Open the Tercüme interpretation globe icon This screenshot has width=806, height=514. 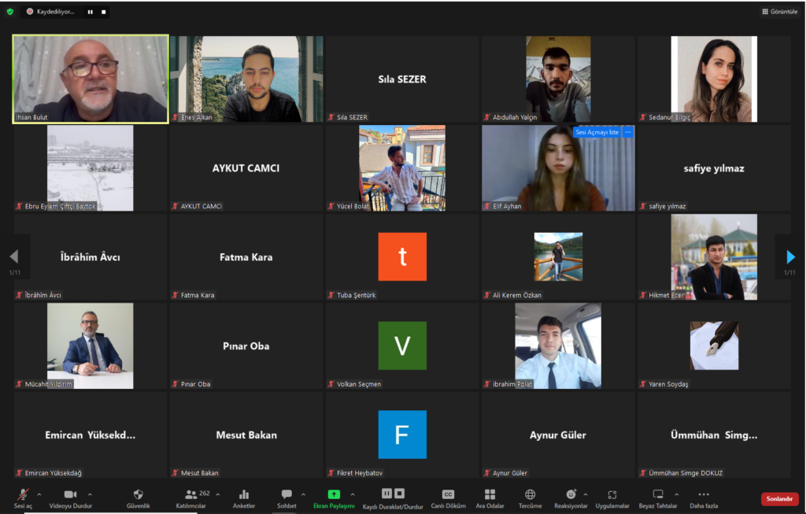[530, 495]
